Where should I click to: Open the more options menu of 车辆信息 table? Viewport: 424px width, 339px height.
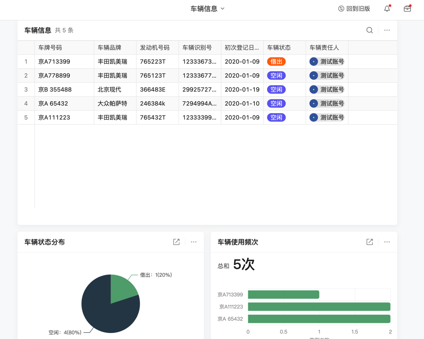387,30
